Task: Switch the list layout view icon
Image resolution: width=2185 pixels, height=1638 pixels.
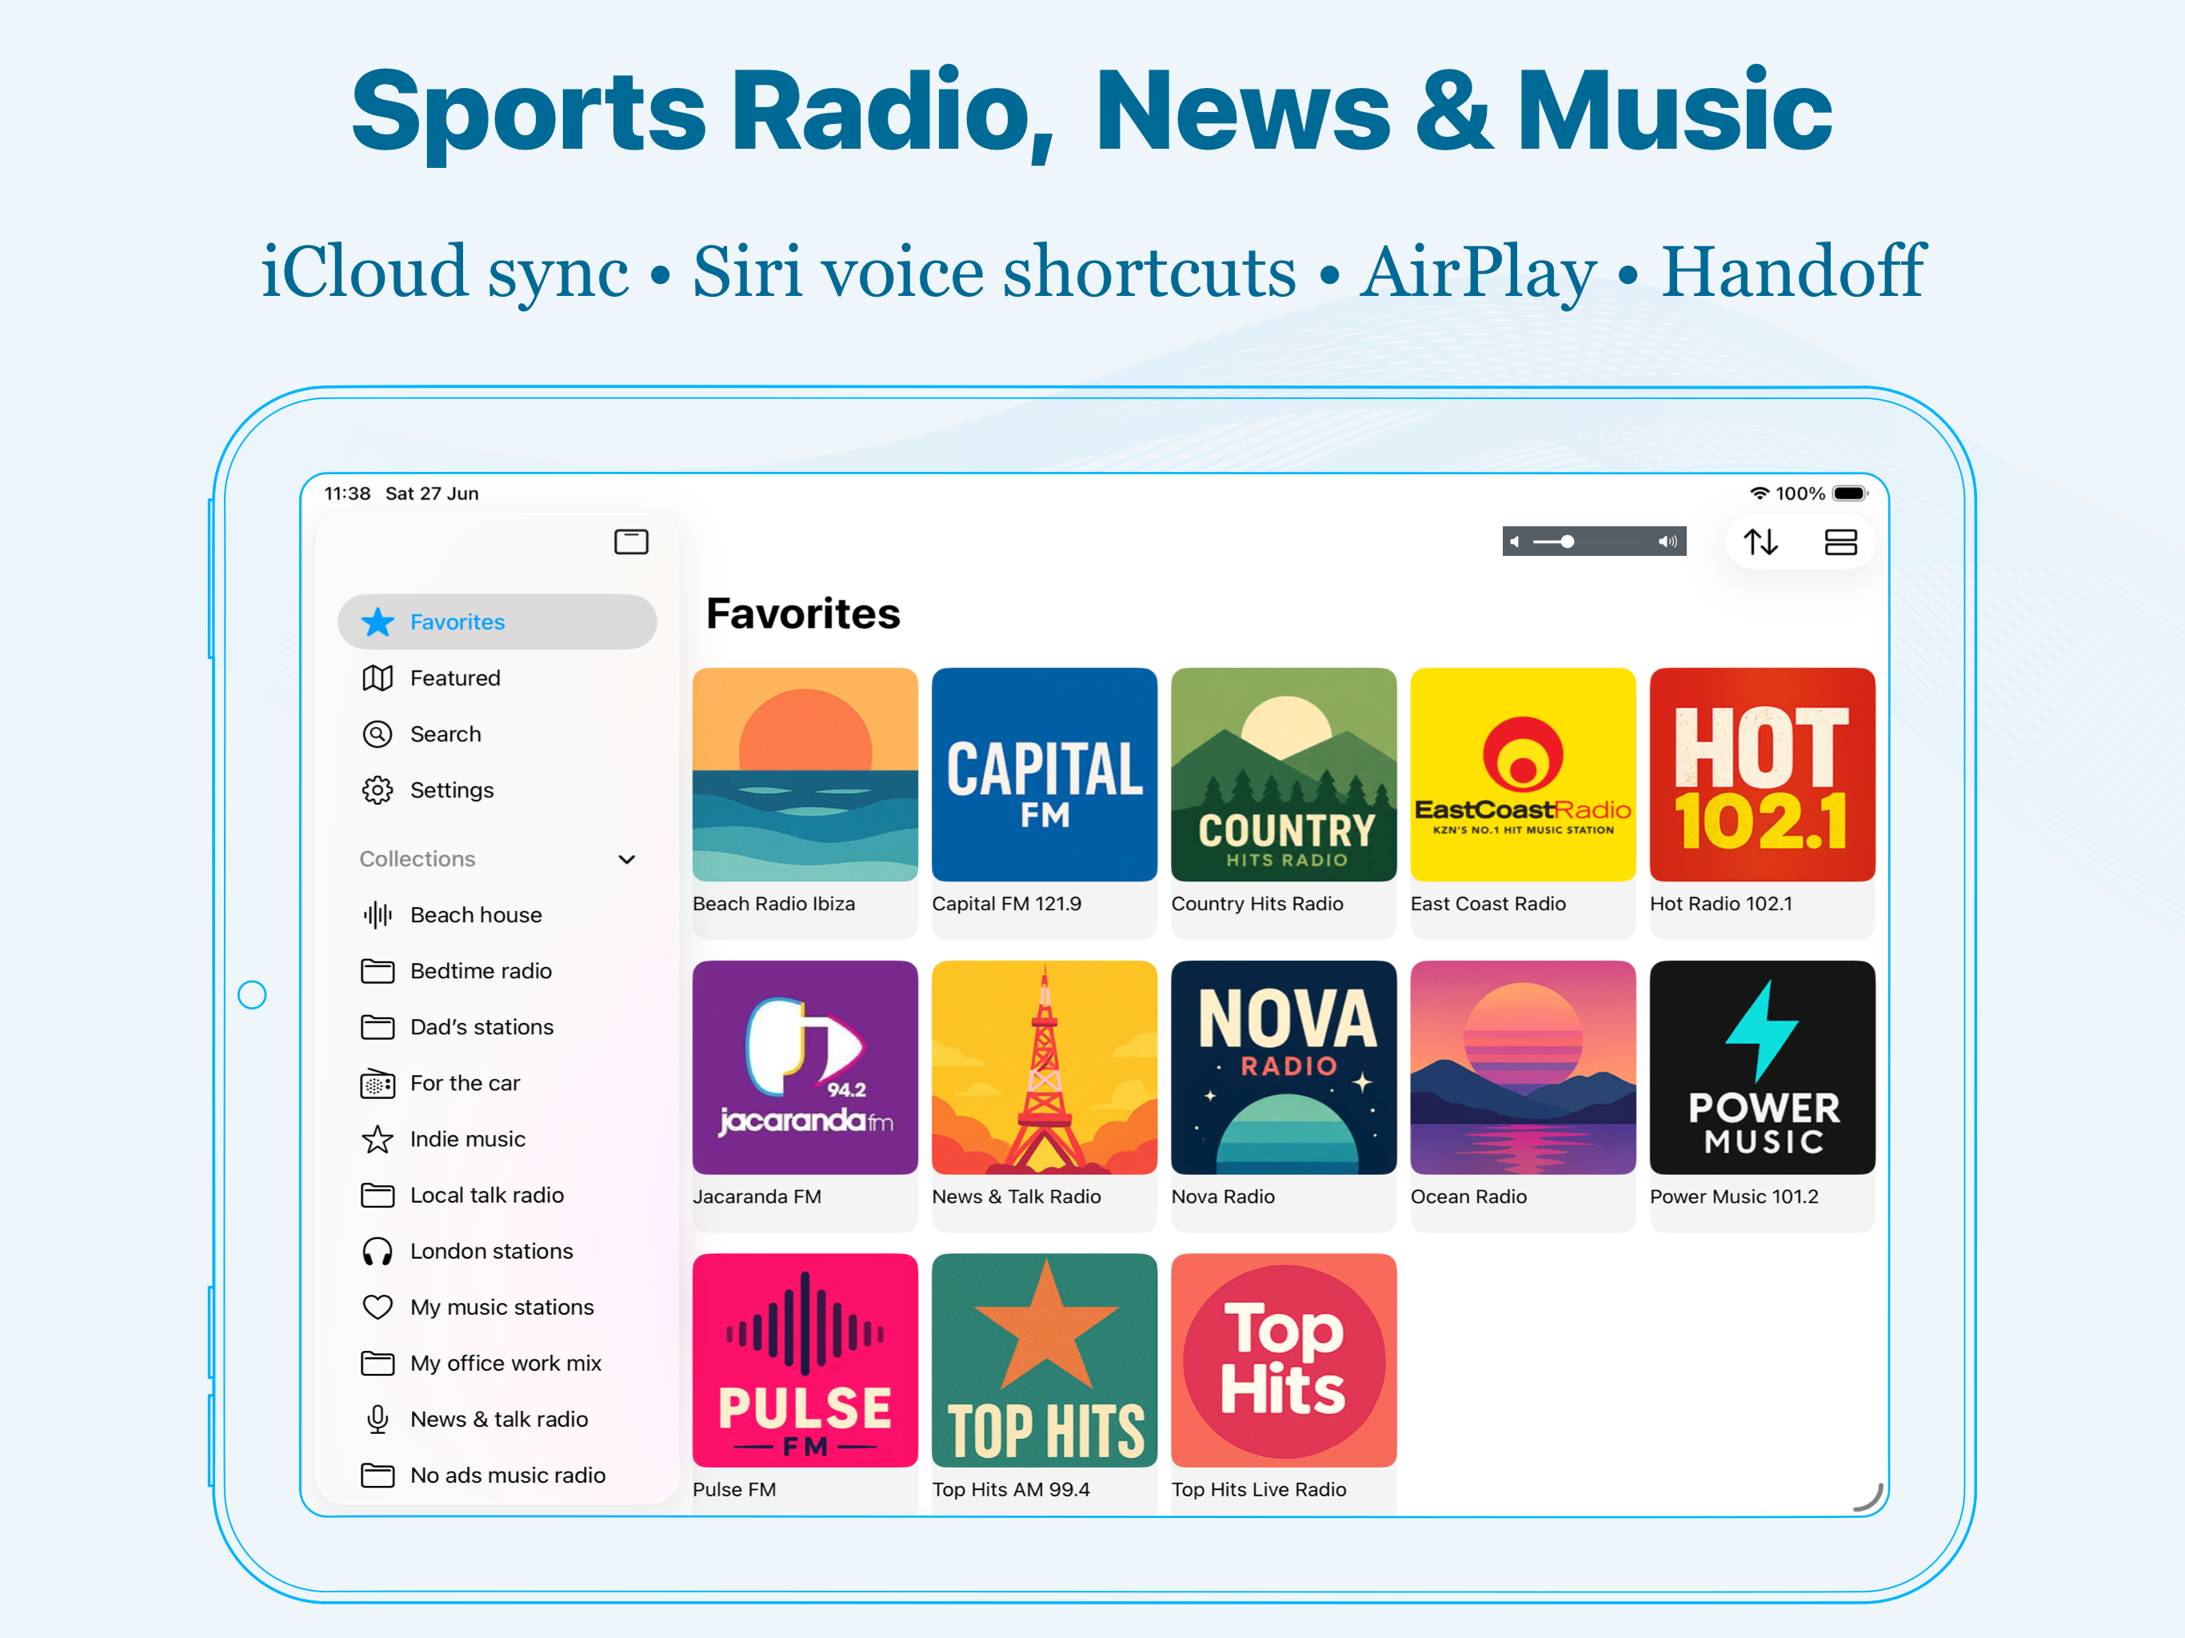Action: coord(1840,541)
